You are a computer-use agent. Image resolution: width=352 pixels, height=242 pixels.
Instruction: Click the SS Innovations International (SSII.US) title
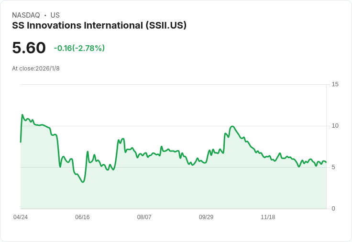click(x=99, y=26)
